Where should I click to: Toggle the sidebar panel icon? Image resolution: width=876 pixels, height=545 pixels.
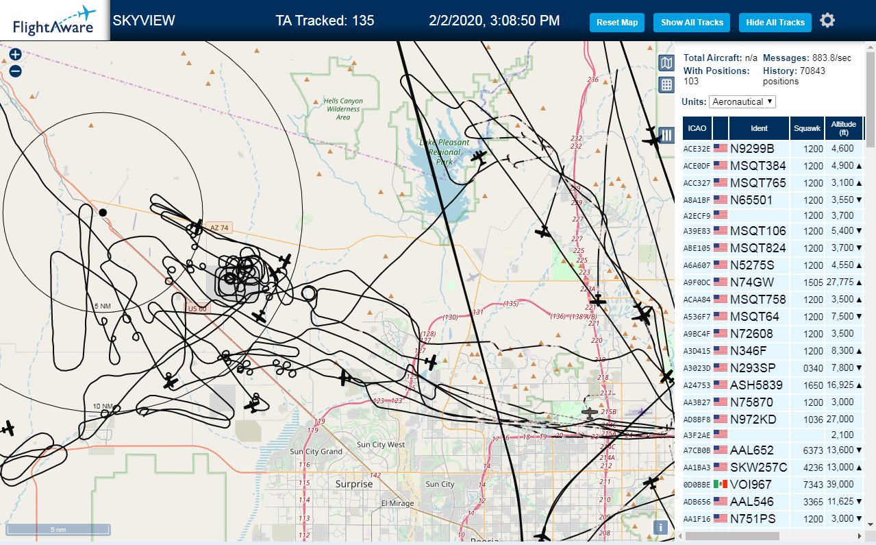666,135
